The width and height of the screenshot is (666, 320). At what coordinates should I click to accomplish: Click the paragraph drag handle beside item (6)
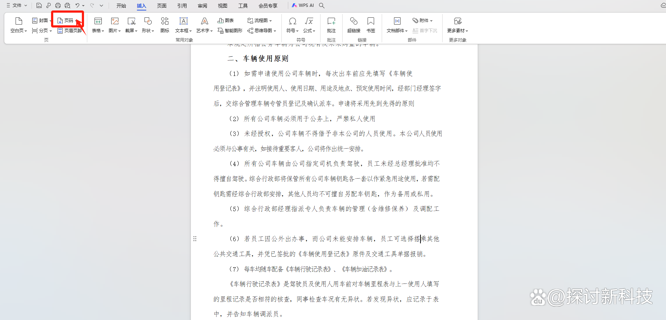coord(195,239)
